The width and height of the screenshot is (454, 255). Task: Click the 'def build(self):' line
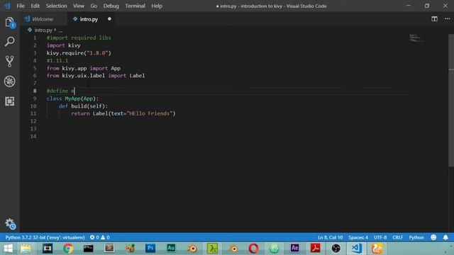[83, 106]
